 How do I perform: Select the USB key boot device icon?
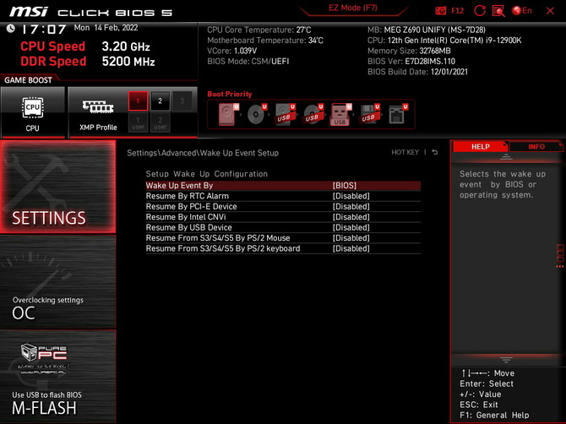[x=340, y=114]
